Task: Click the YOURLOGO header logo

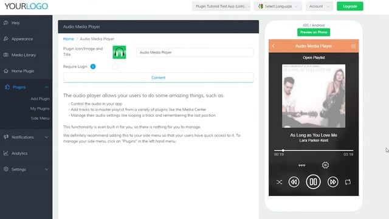Action: [x=26, y=6]
